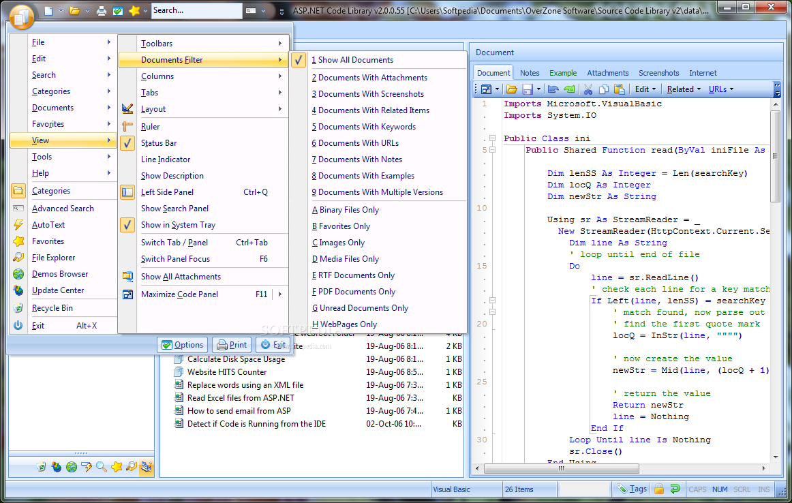Click the undo arrow icon in document toolbar
This screenshot has height=503, width=792.
pos(553,89)
